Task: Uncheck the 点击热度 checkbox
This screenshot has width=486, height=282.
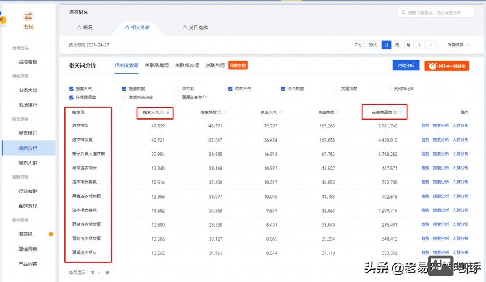Action: [x=283, y=89]
